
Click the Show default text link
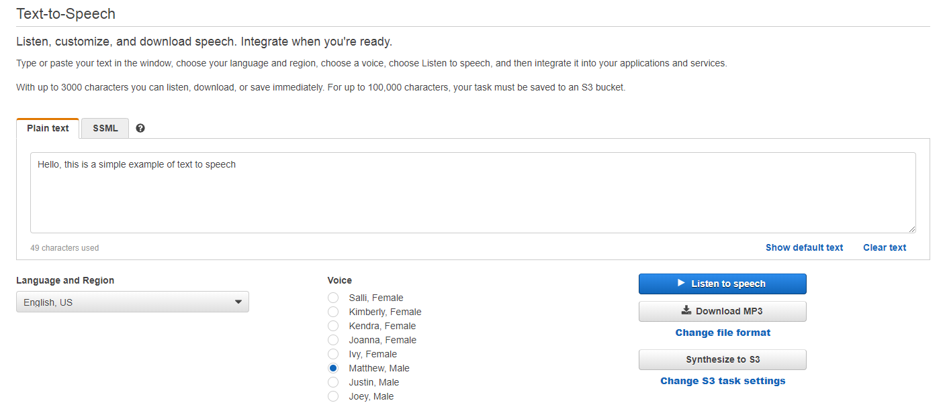click(804, 247)
